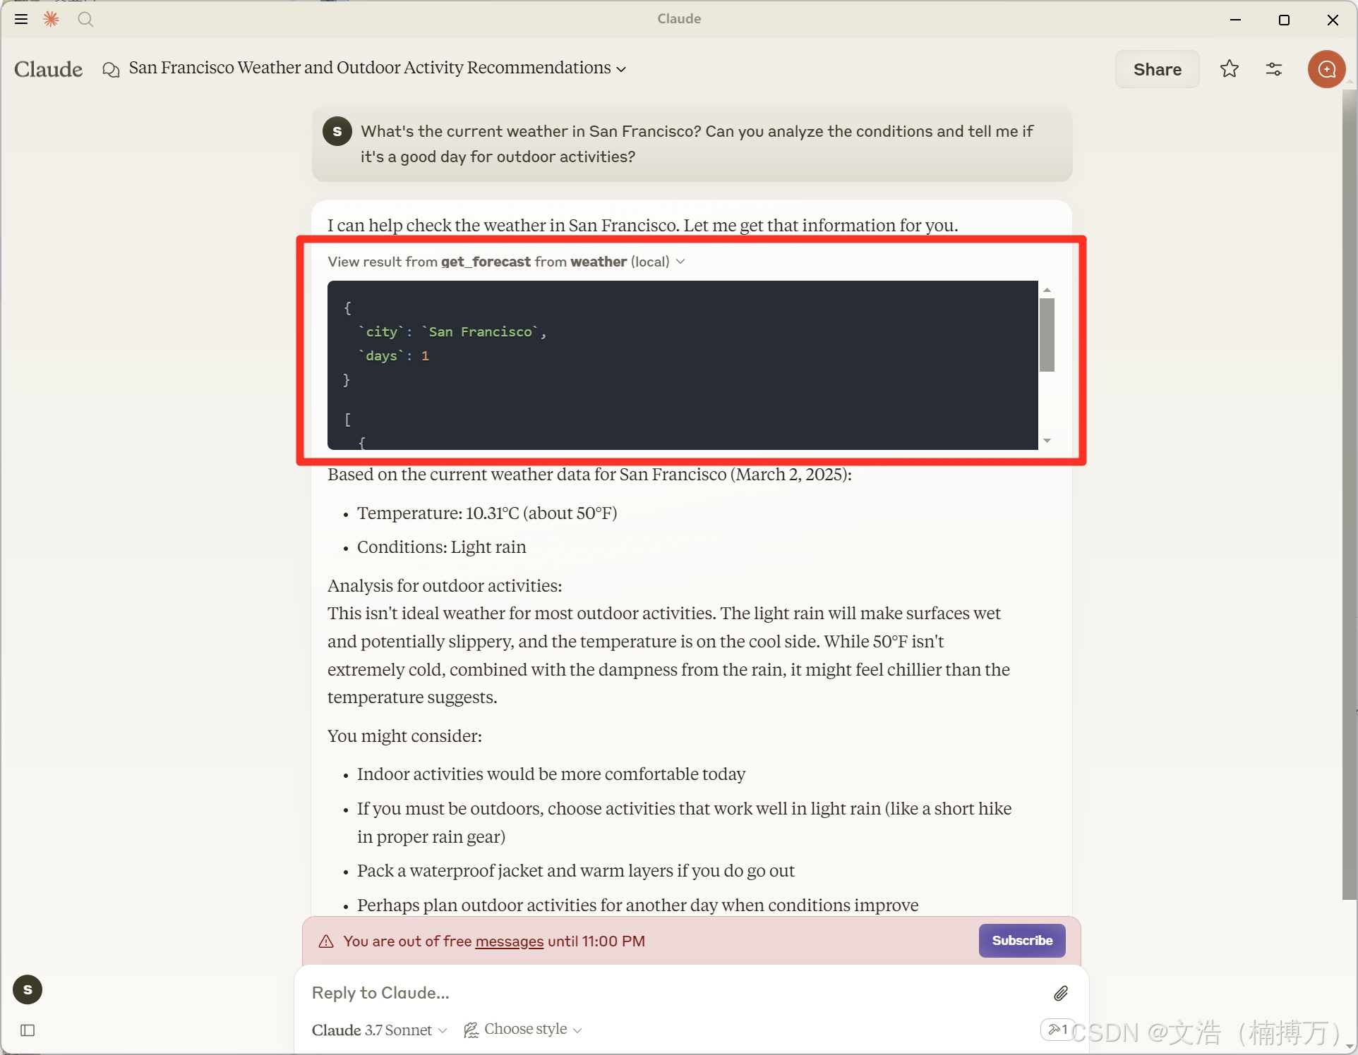Screen dimensions: 1358x1055
Task: Toggle the sidebar panel icon
Action: coord(28,1030)
